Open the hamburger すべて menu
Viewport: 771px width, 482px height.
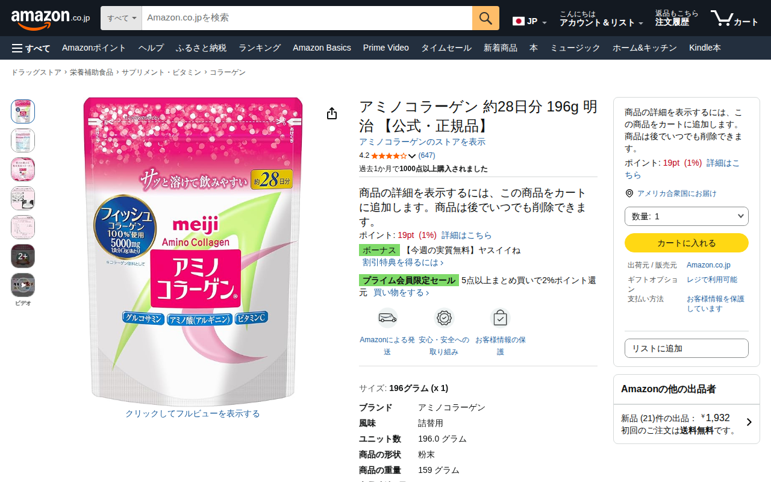coord(31,48)
